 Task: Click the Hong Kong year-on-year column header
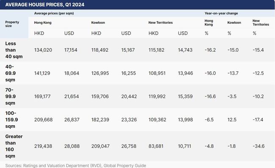[209, 22]
